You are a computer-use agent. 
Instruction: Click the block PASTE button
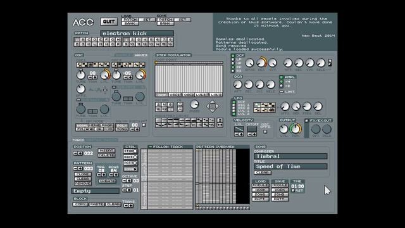pyautogui.click(x=97, y=204)
